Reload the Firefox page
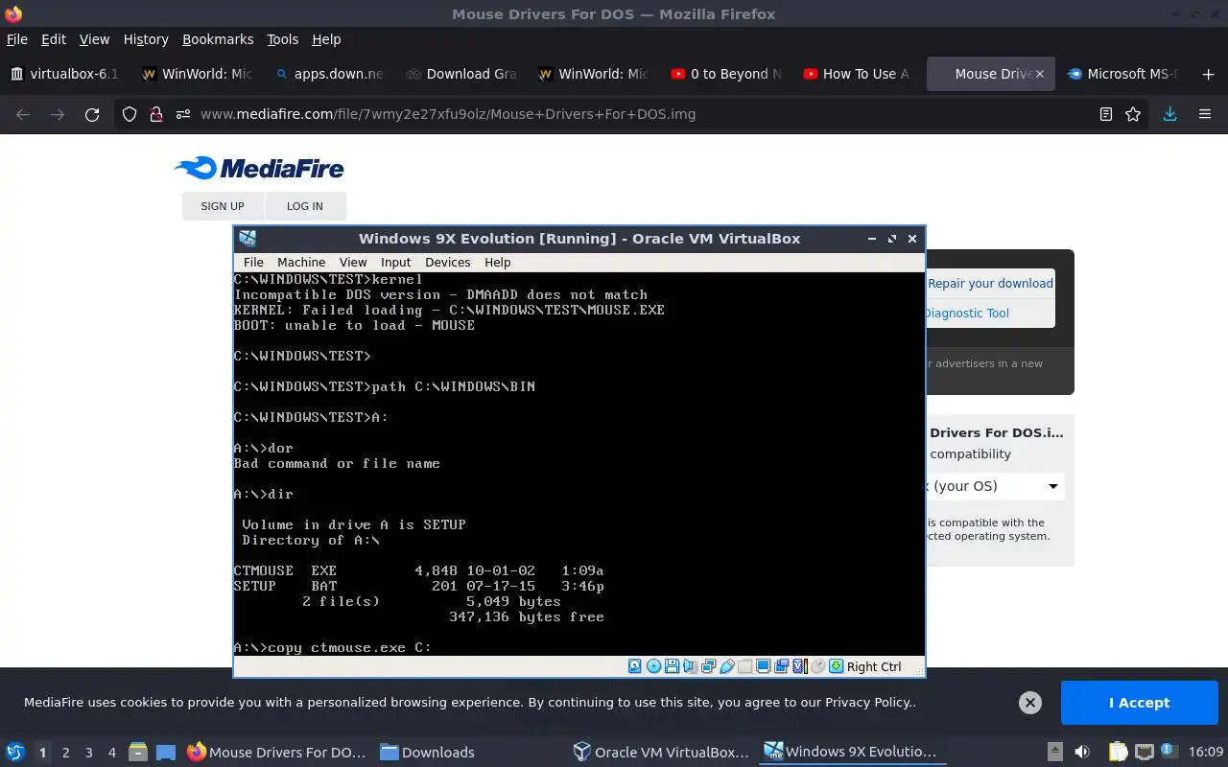The height and width of the screenshot is (767, 1228). click(x=92, y=114)
